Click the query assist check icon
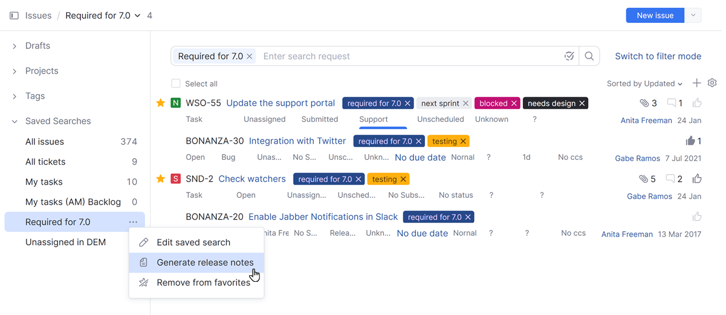The width and height of the screenshot is (726, 315). 569,56
